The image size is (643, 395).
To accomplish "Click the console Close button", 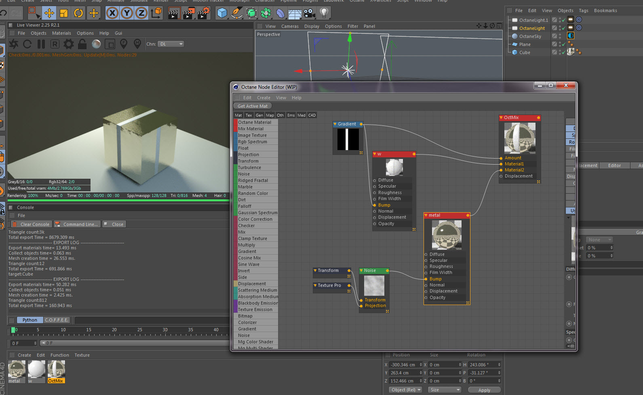I will click(114, 224).
